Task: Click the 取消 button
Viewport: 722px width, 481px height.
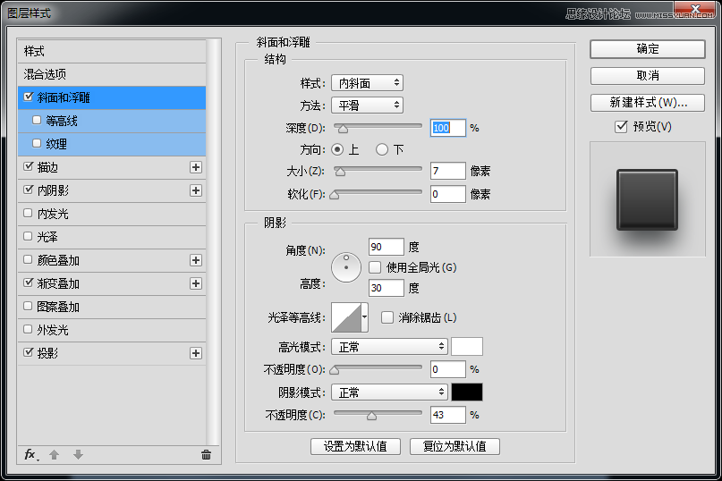Action: pos(648,75)
